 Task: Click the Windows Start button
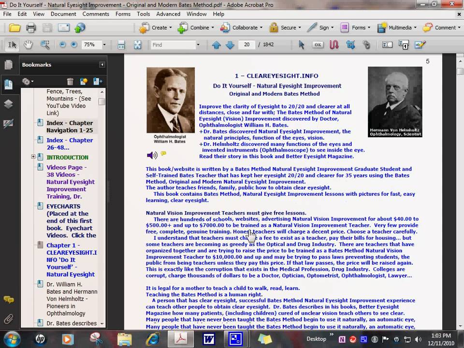coord(12,339)
